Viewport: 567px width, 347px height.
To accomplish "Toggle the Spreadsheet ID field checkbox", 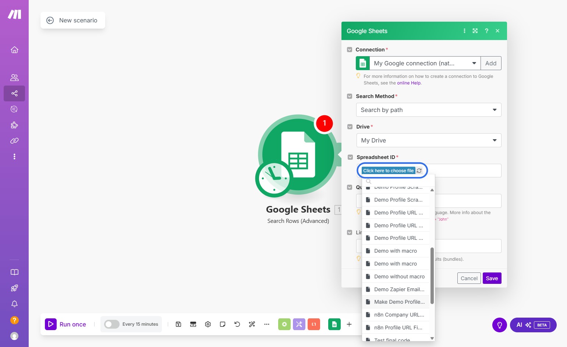I will pos(350,157).
